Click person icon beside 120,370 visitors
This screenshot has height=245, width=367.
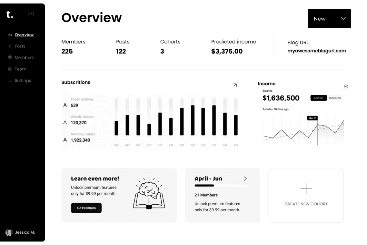pos(65,123)
